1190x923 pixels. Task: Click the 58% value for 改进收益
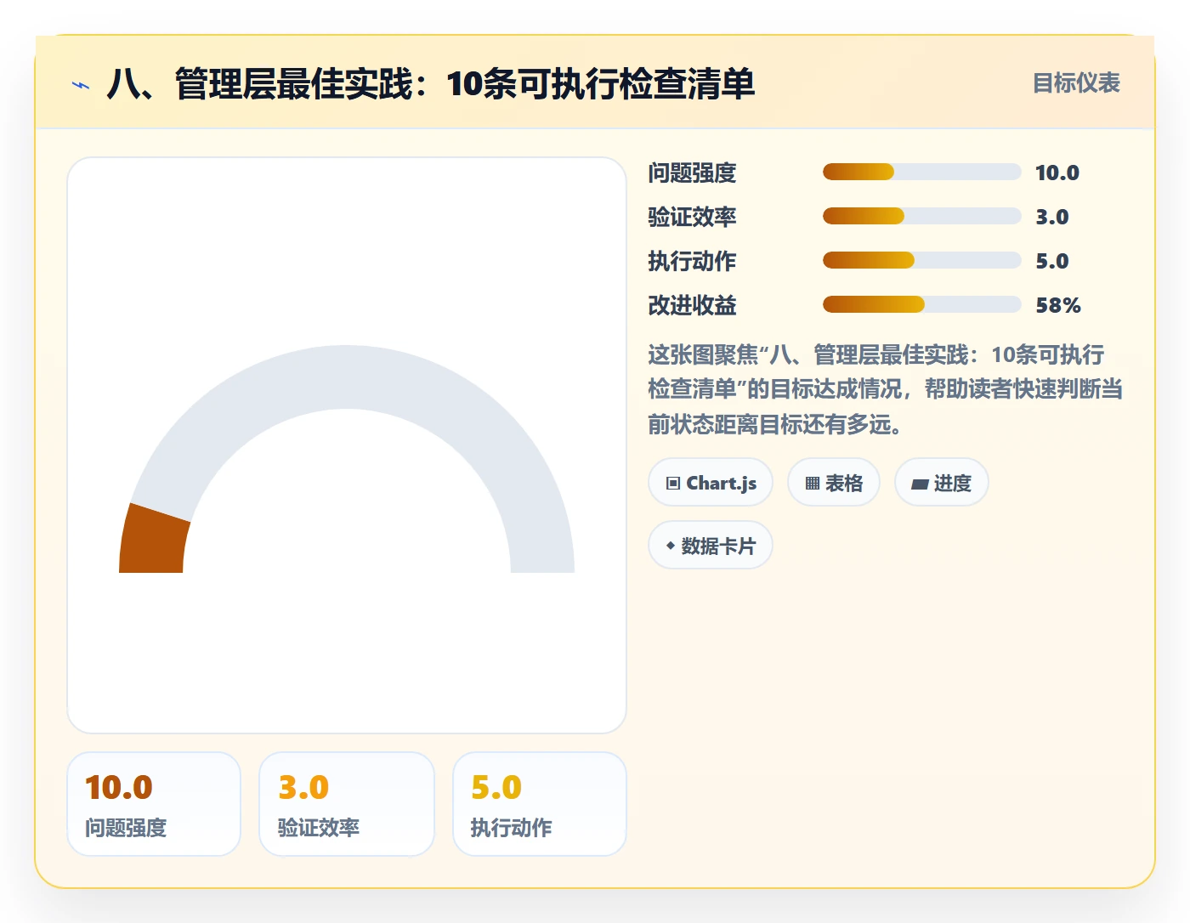coord(1058,305)
